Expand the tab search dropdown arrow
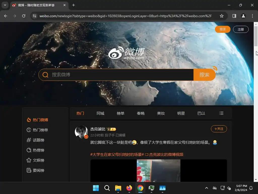 coord(5,5)
